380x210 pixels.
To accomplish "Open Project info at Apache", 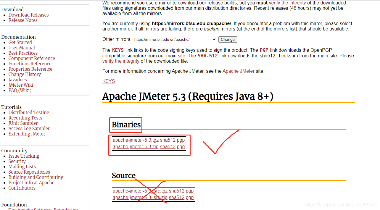I will [x=31, y=182].
